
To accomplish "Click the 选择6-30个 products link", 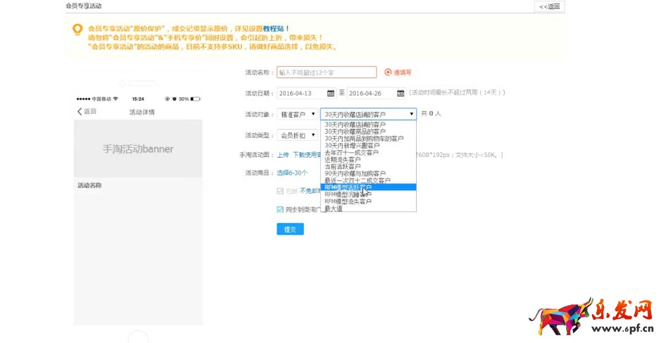I will pyautogui.click(x=291, y=173).
